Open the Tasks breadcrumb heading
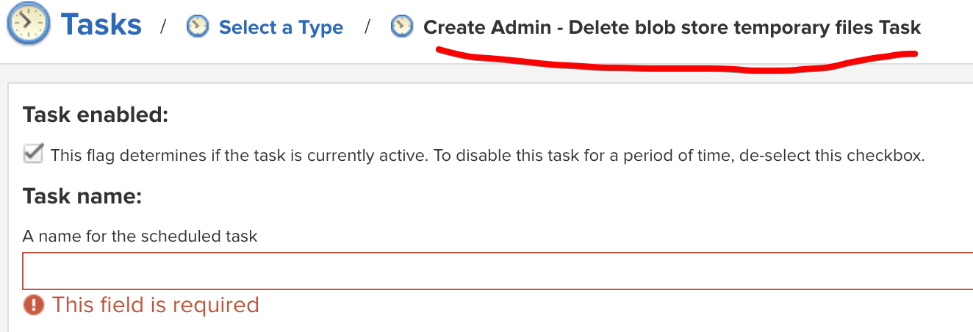973x332 pixels. click(x=101, y=25)
